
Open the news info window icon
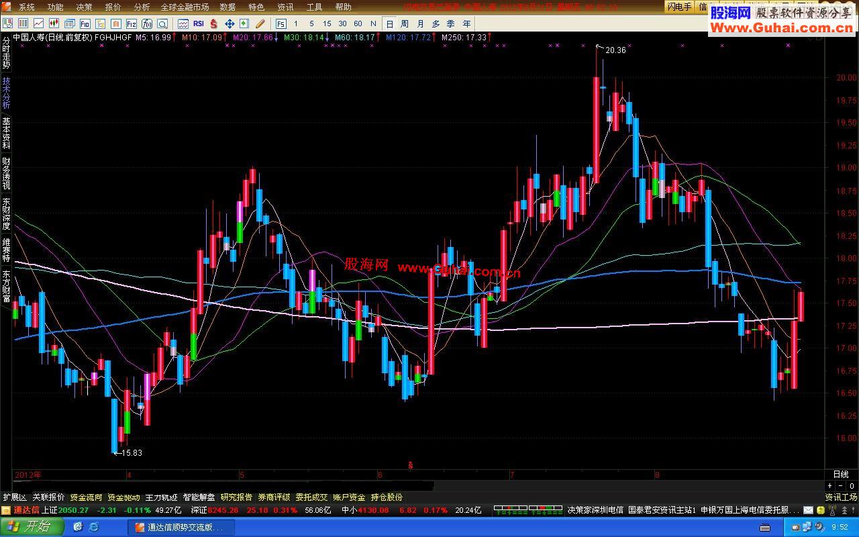(69, 23)
